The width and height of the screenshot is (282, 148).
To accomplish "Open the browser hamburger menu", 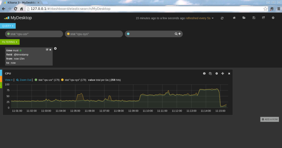I will tap(278, 9).
